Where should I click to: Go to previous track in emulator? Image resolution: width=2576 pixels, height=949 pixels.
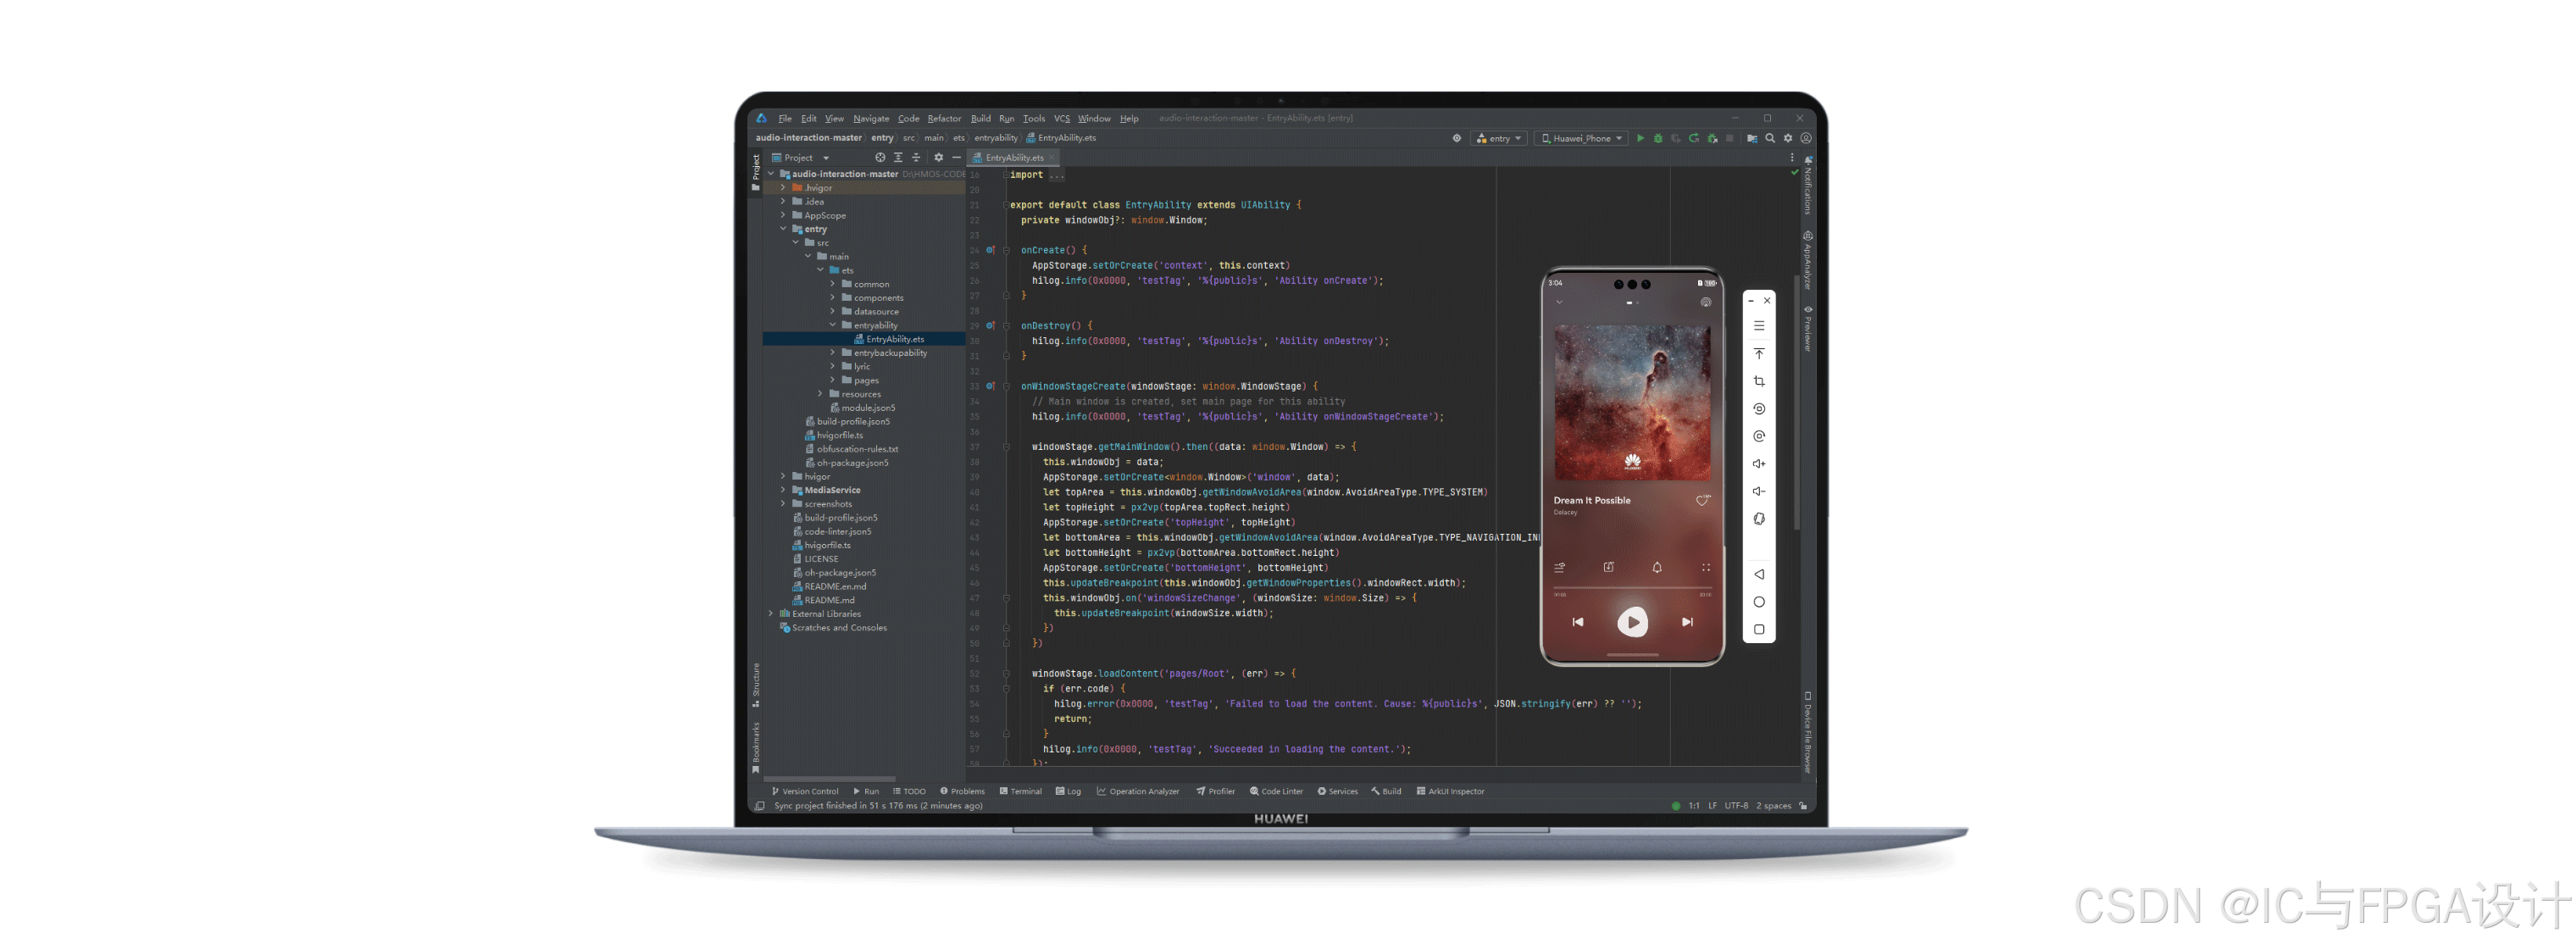click(1577, 622)
